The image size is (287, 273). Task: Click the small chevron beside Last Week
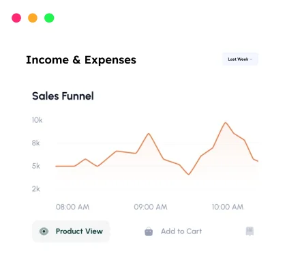point(251,59)
